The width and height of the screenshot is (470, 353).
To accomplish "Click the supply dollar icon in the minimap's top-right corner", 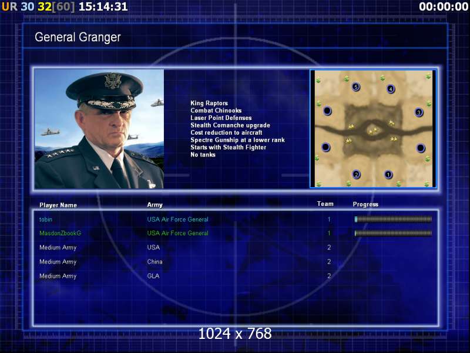I will (x=428, y=77).
